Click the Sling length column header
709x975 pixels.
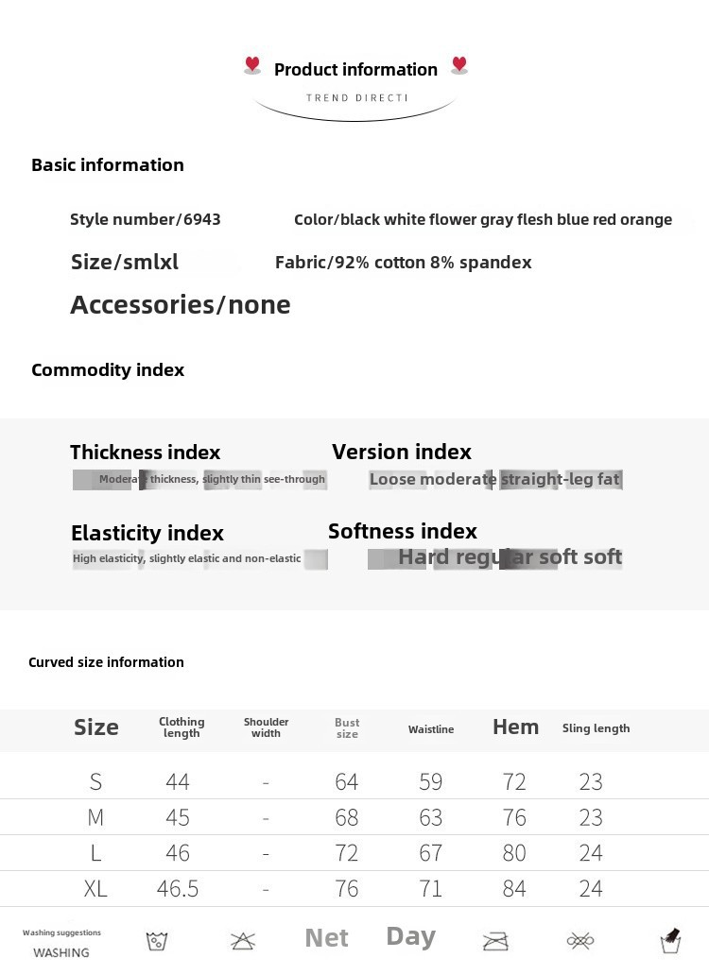click(596, 728)
